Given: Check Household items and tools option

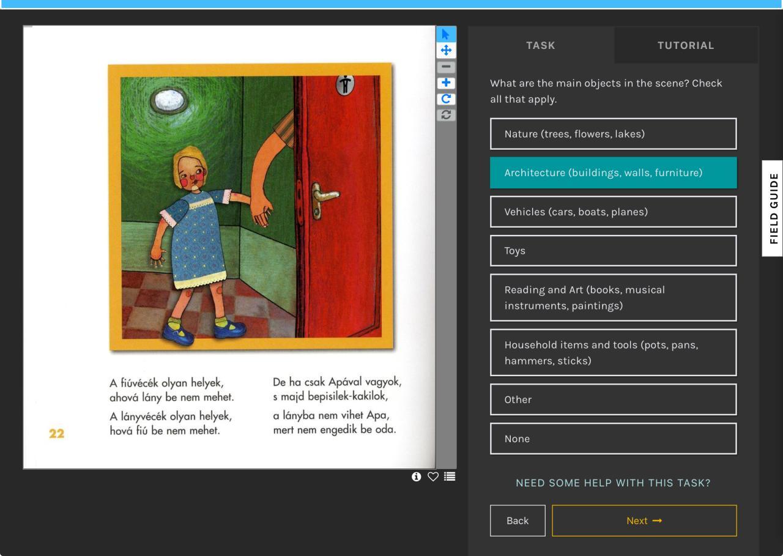Looking at the screenshot, I should click(x=614, y=352).
